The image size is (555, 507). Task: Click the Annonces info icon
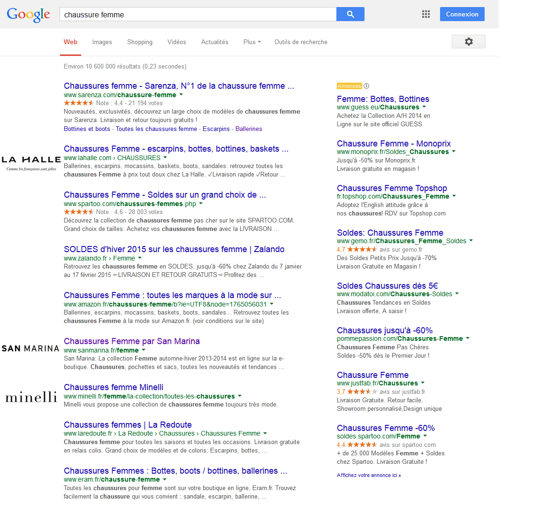(366, 86)
